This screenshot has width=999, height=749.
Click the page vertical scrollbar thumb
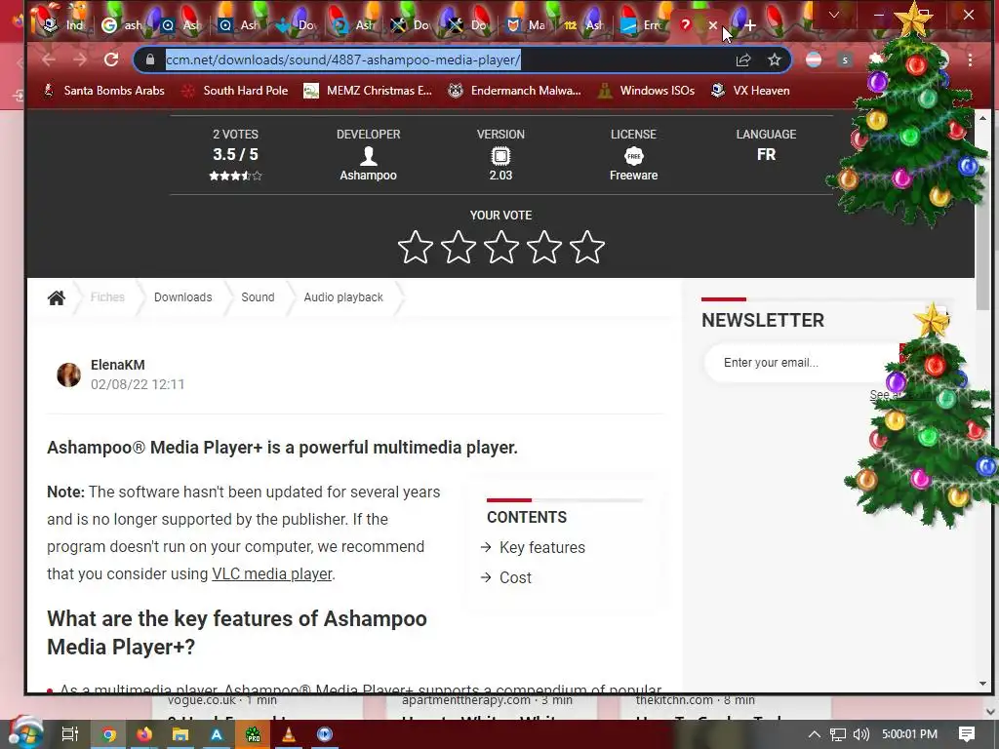pyautogui.click(x=982, y=217)
